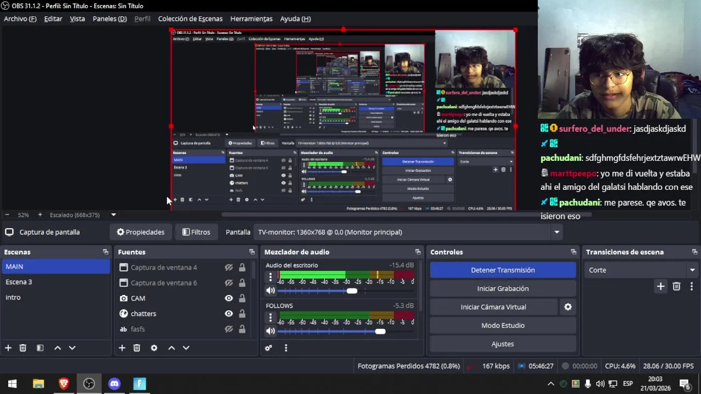The width and height of the screenshot is (701, 394).
Task: Open audio mixer three-dot menu at bottom
Action: point(286,348)
